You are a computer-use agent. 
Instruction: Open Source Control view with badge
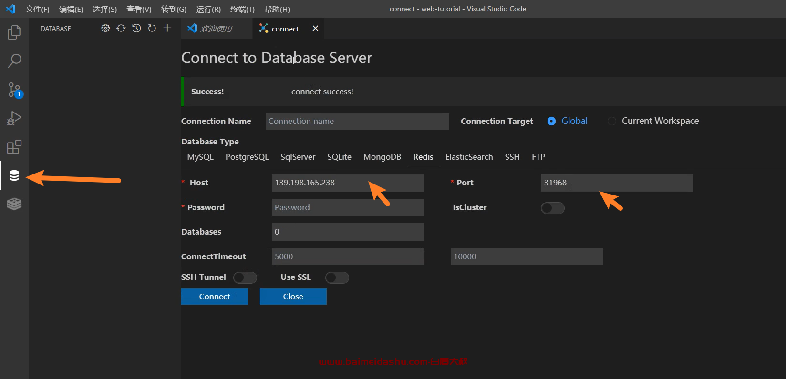(x=14, y=90)
